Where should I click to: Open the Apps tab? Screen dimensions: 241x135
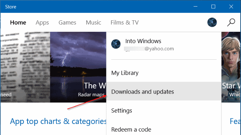click(x=42, y=23)
